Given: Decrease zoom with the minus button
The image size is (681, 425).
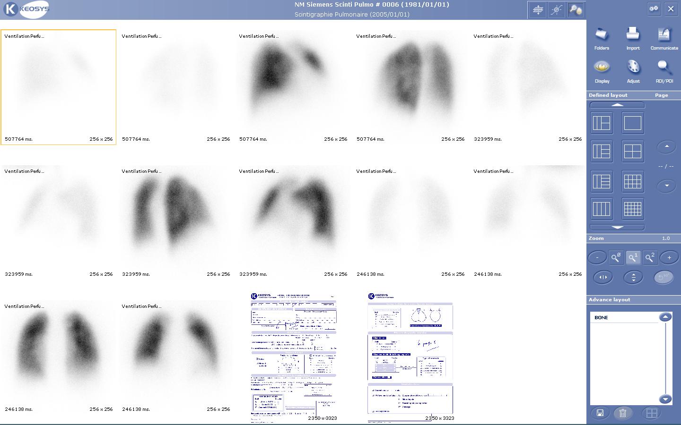Looking at the screenshot, I should [x=597, y=257].
